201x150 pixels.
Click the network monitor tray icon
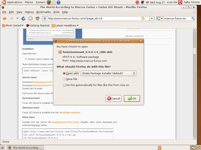142,2
